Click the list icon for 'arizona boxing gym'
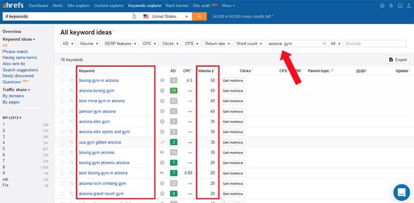Screen dimensions: 414x203 [x=71, y=91]
